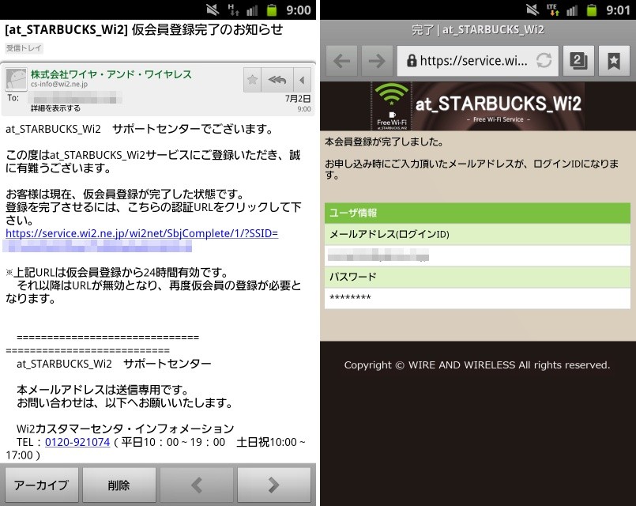
Task: Tap the battery icon in left status bar
Action: click(271, 9)
